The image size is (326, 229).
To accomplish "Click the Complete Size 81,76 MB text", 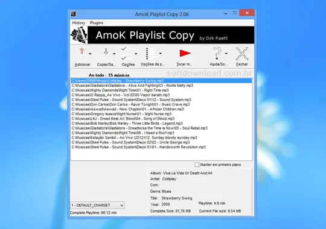I will [x=170, y=211].
